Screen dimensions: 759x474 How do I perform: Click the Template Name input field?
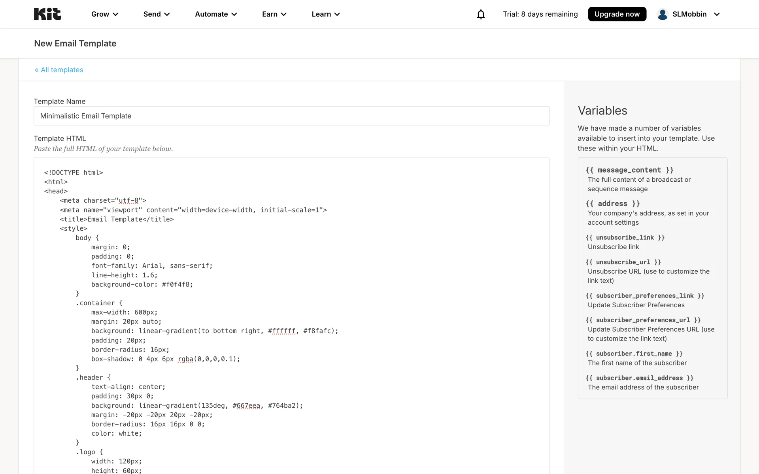click(x=291, y=116)
